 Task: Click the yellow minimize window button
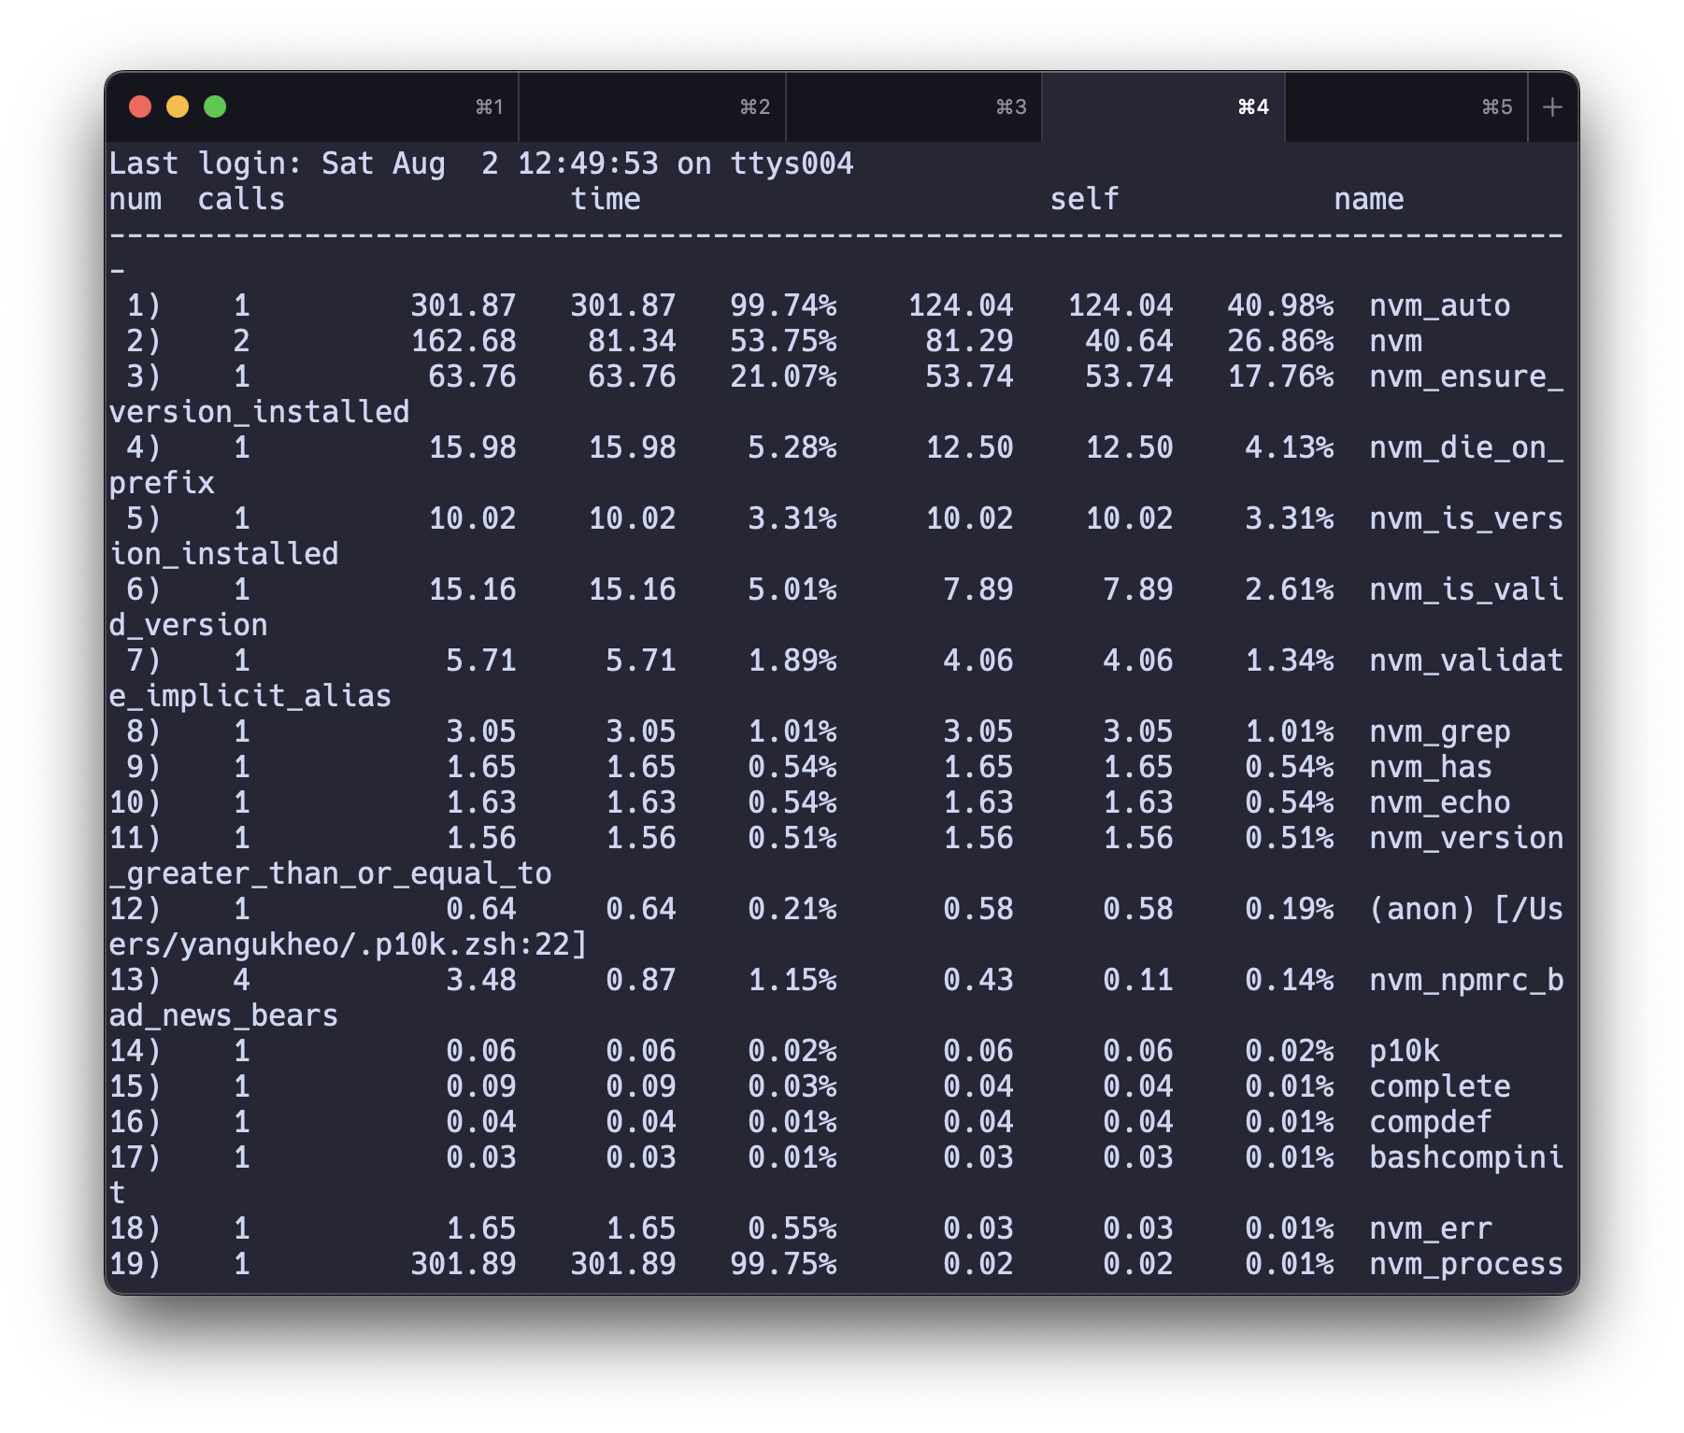point(178,107)
